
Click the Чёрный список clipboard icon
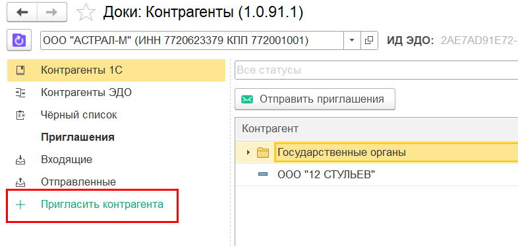(20, 115)
